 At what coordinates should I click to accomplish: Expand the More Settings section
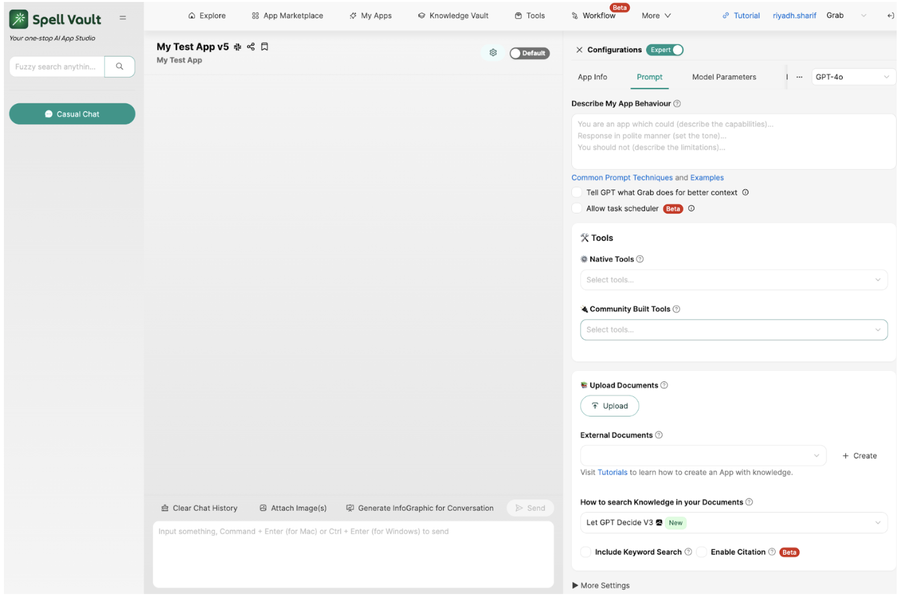tap(601, 585)
